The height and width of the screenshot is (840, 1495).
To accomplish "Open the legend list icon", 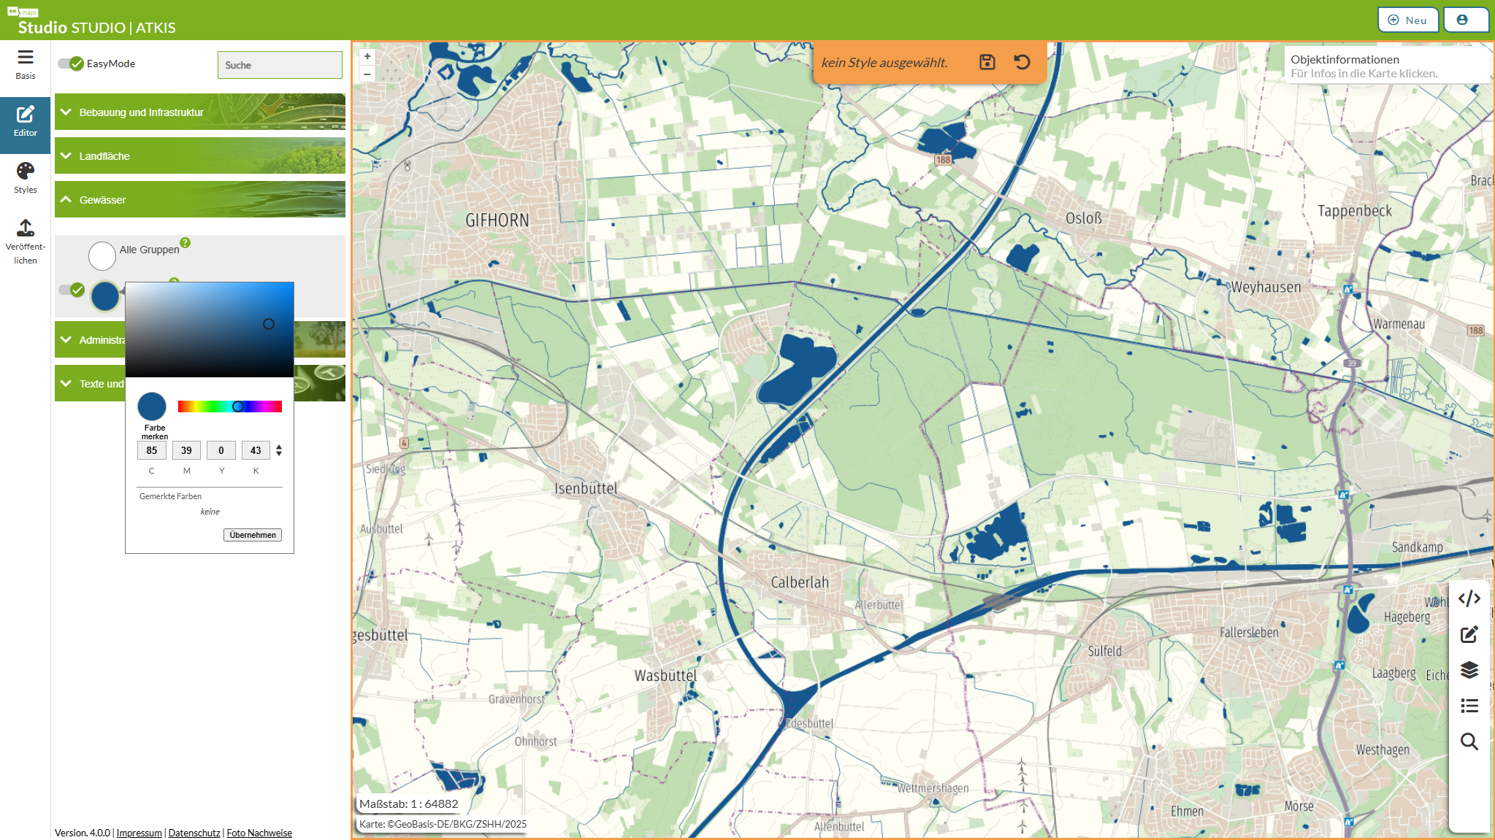I will (x=1469, y=706).
